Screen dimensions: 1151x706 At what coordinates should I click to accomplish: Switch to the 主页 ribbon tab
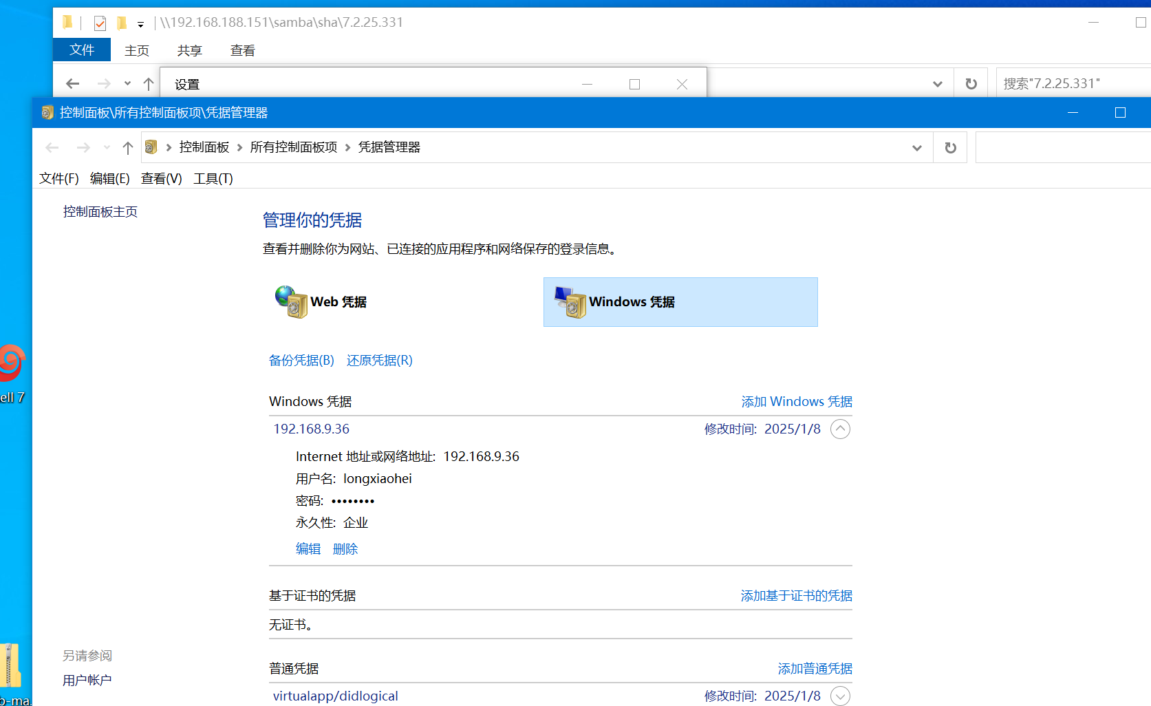[x=137, y=50]
